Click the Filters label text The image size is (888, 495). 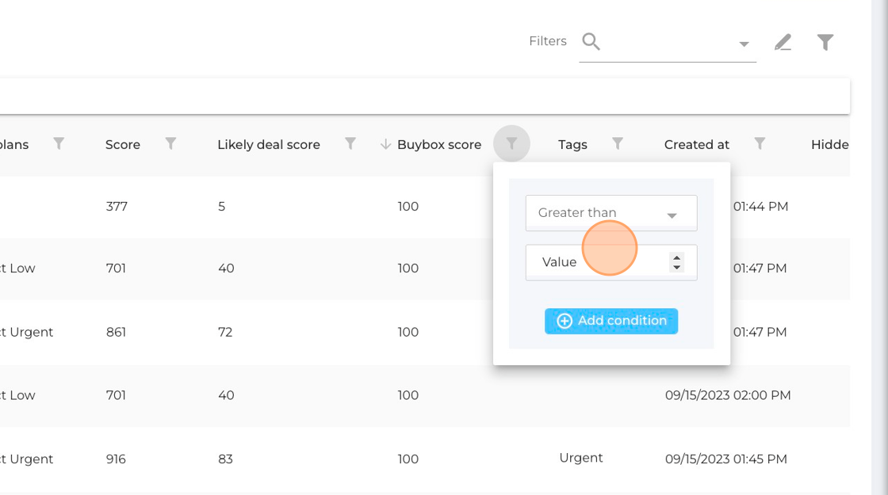click(548, 41)
